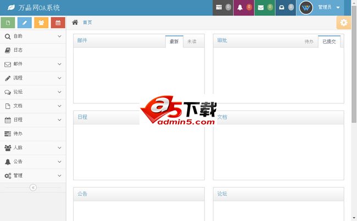
Task: Switch to the 待办 approval tab
Action: (309, 41)
